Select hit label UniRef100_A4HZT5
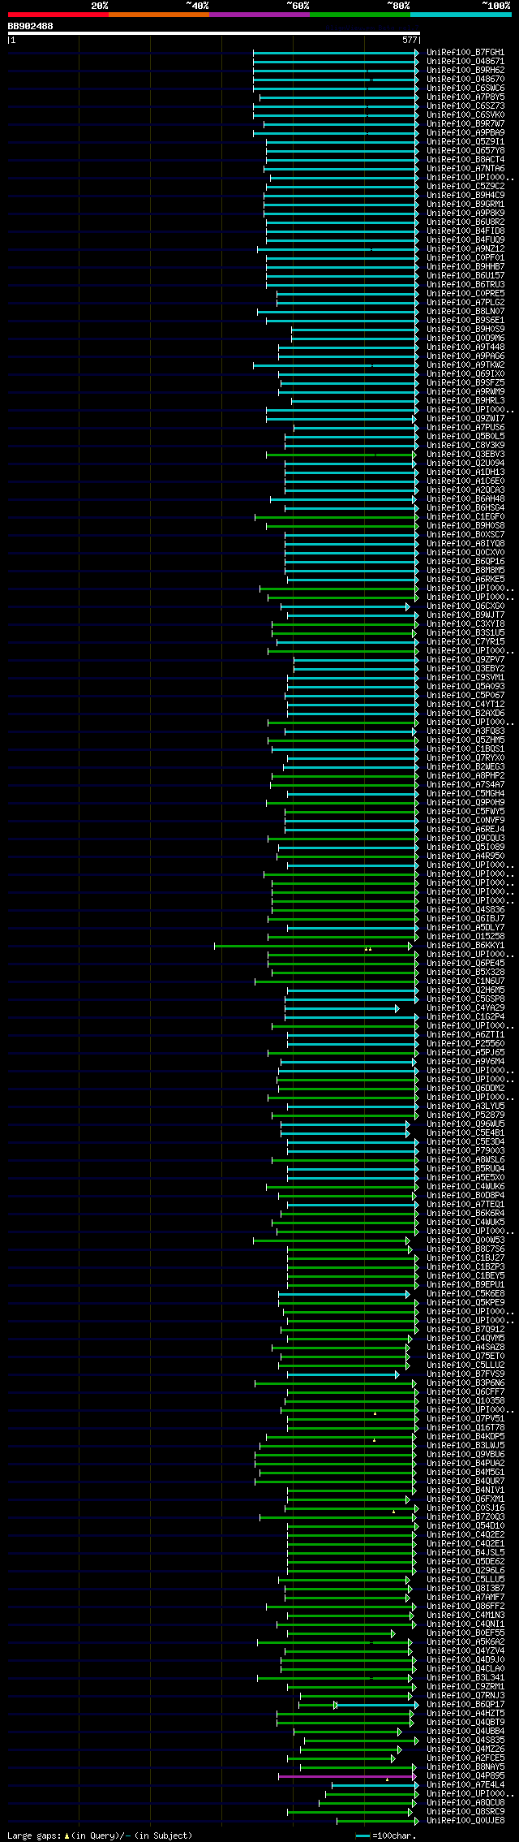Image resolution: width=519 pixels, height=1842 pixels. (x=465, y=1713)
